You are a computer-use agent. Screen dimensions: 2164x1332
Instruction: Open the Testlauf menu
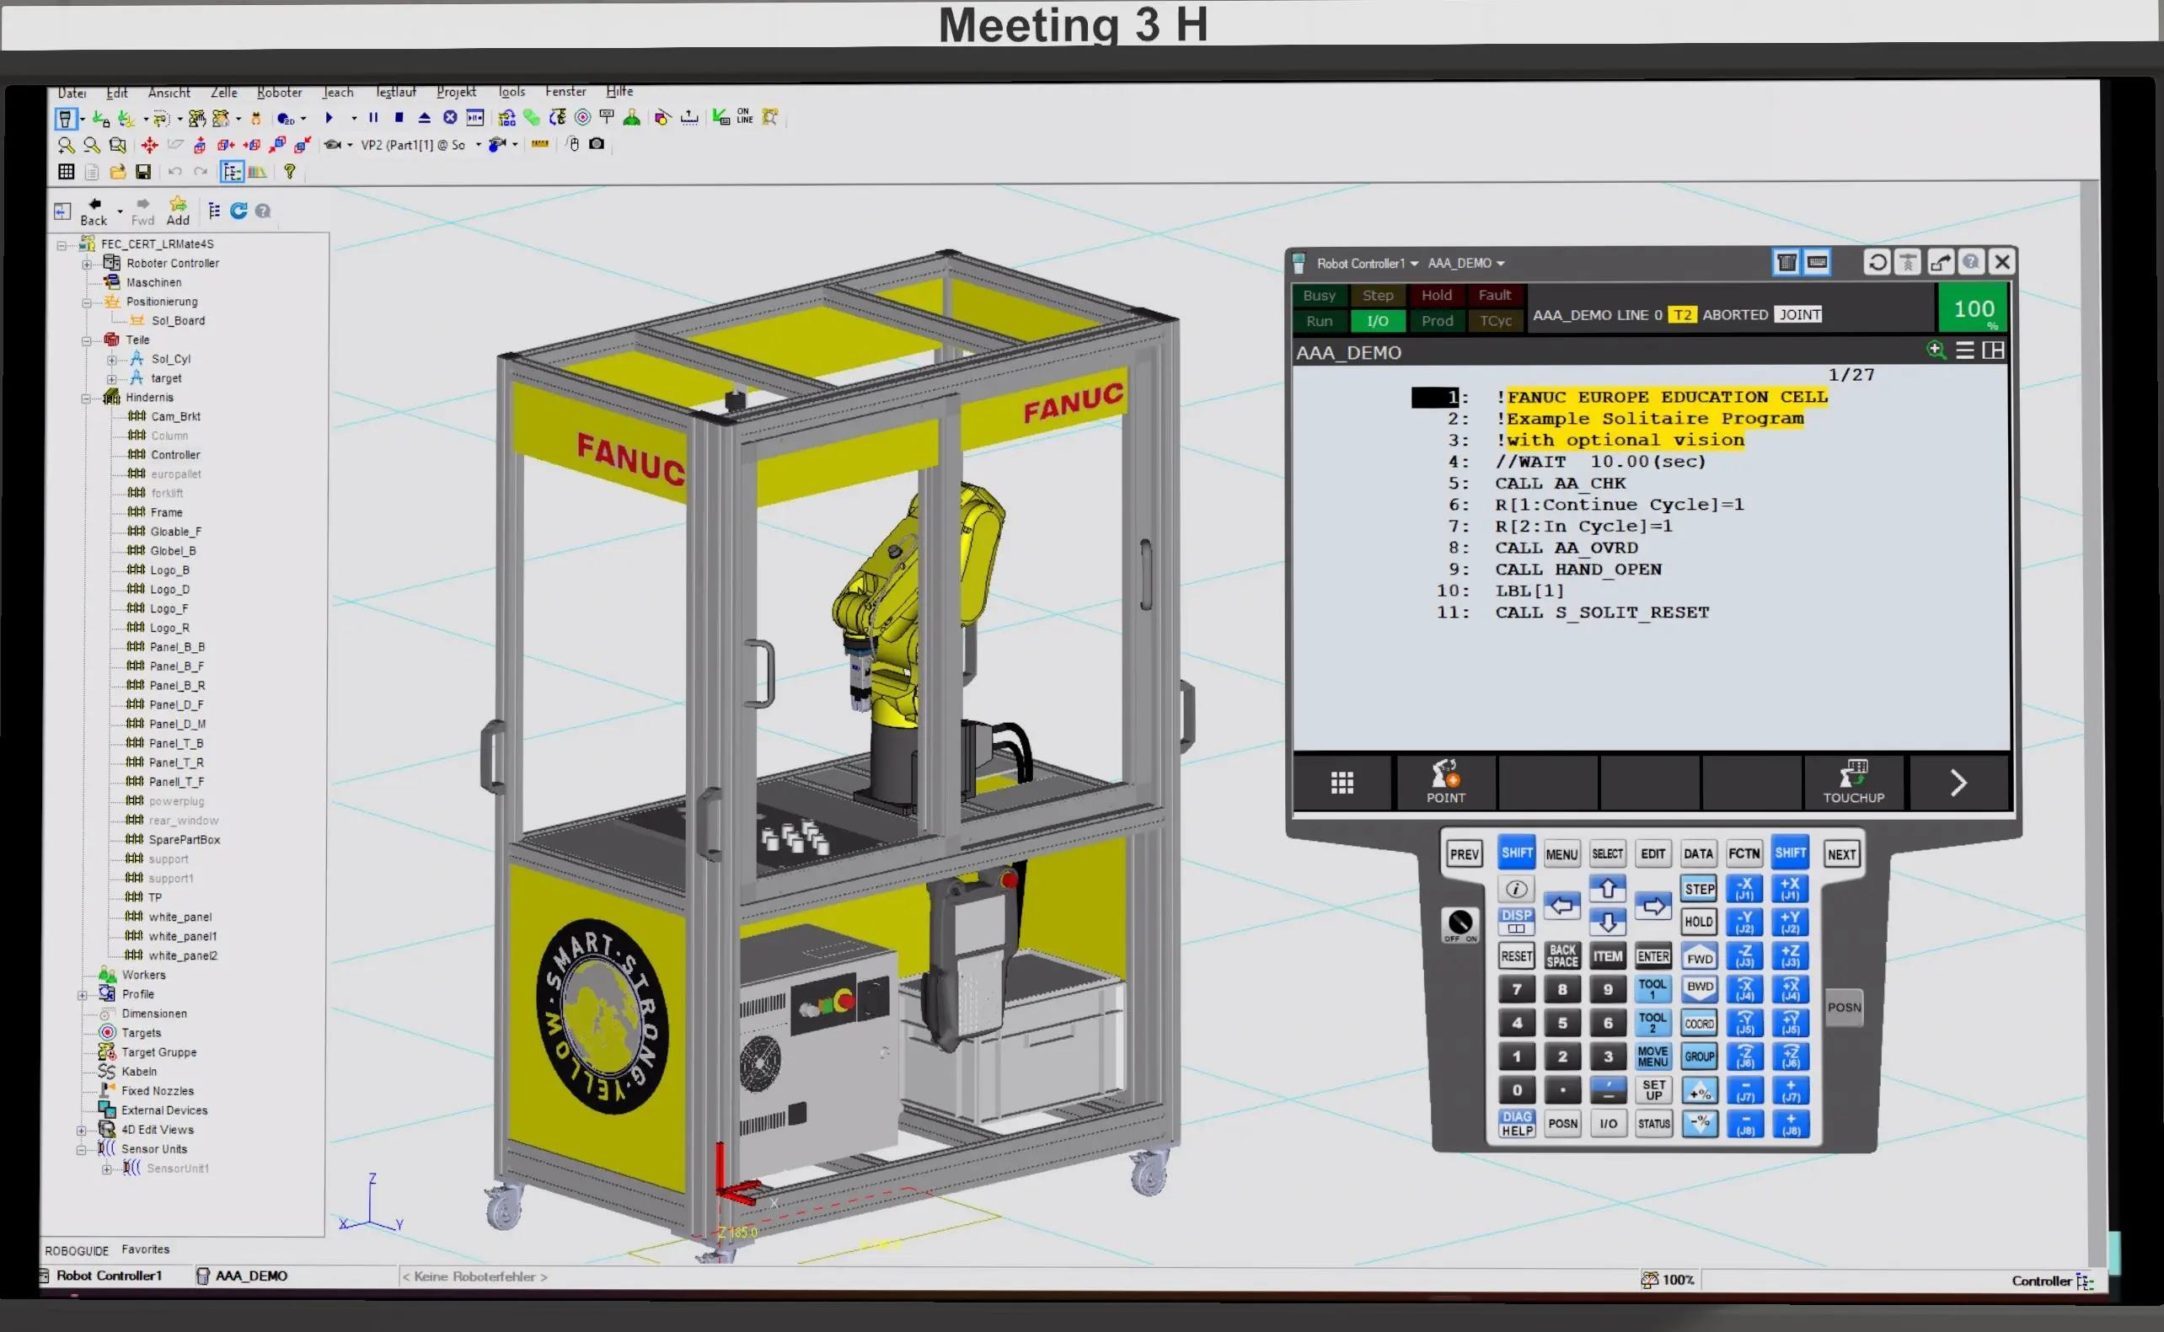pos(395,93)
